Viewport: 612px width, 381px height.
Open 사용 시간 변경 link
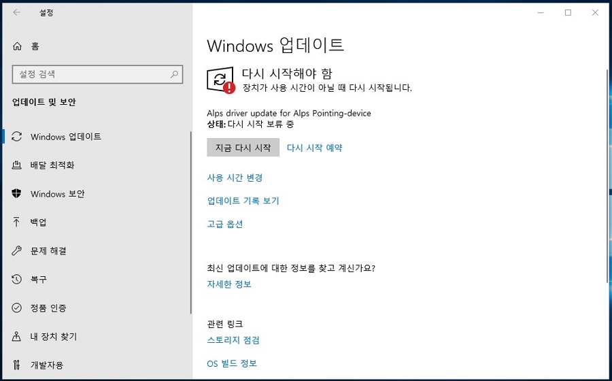(235, 178)
